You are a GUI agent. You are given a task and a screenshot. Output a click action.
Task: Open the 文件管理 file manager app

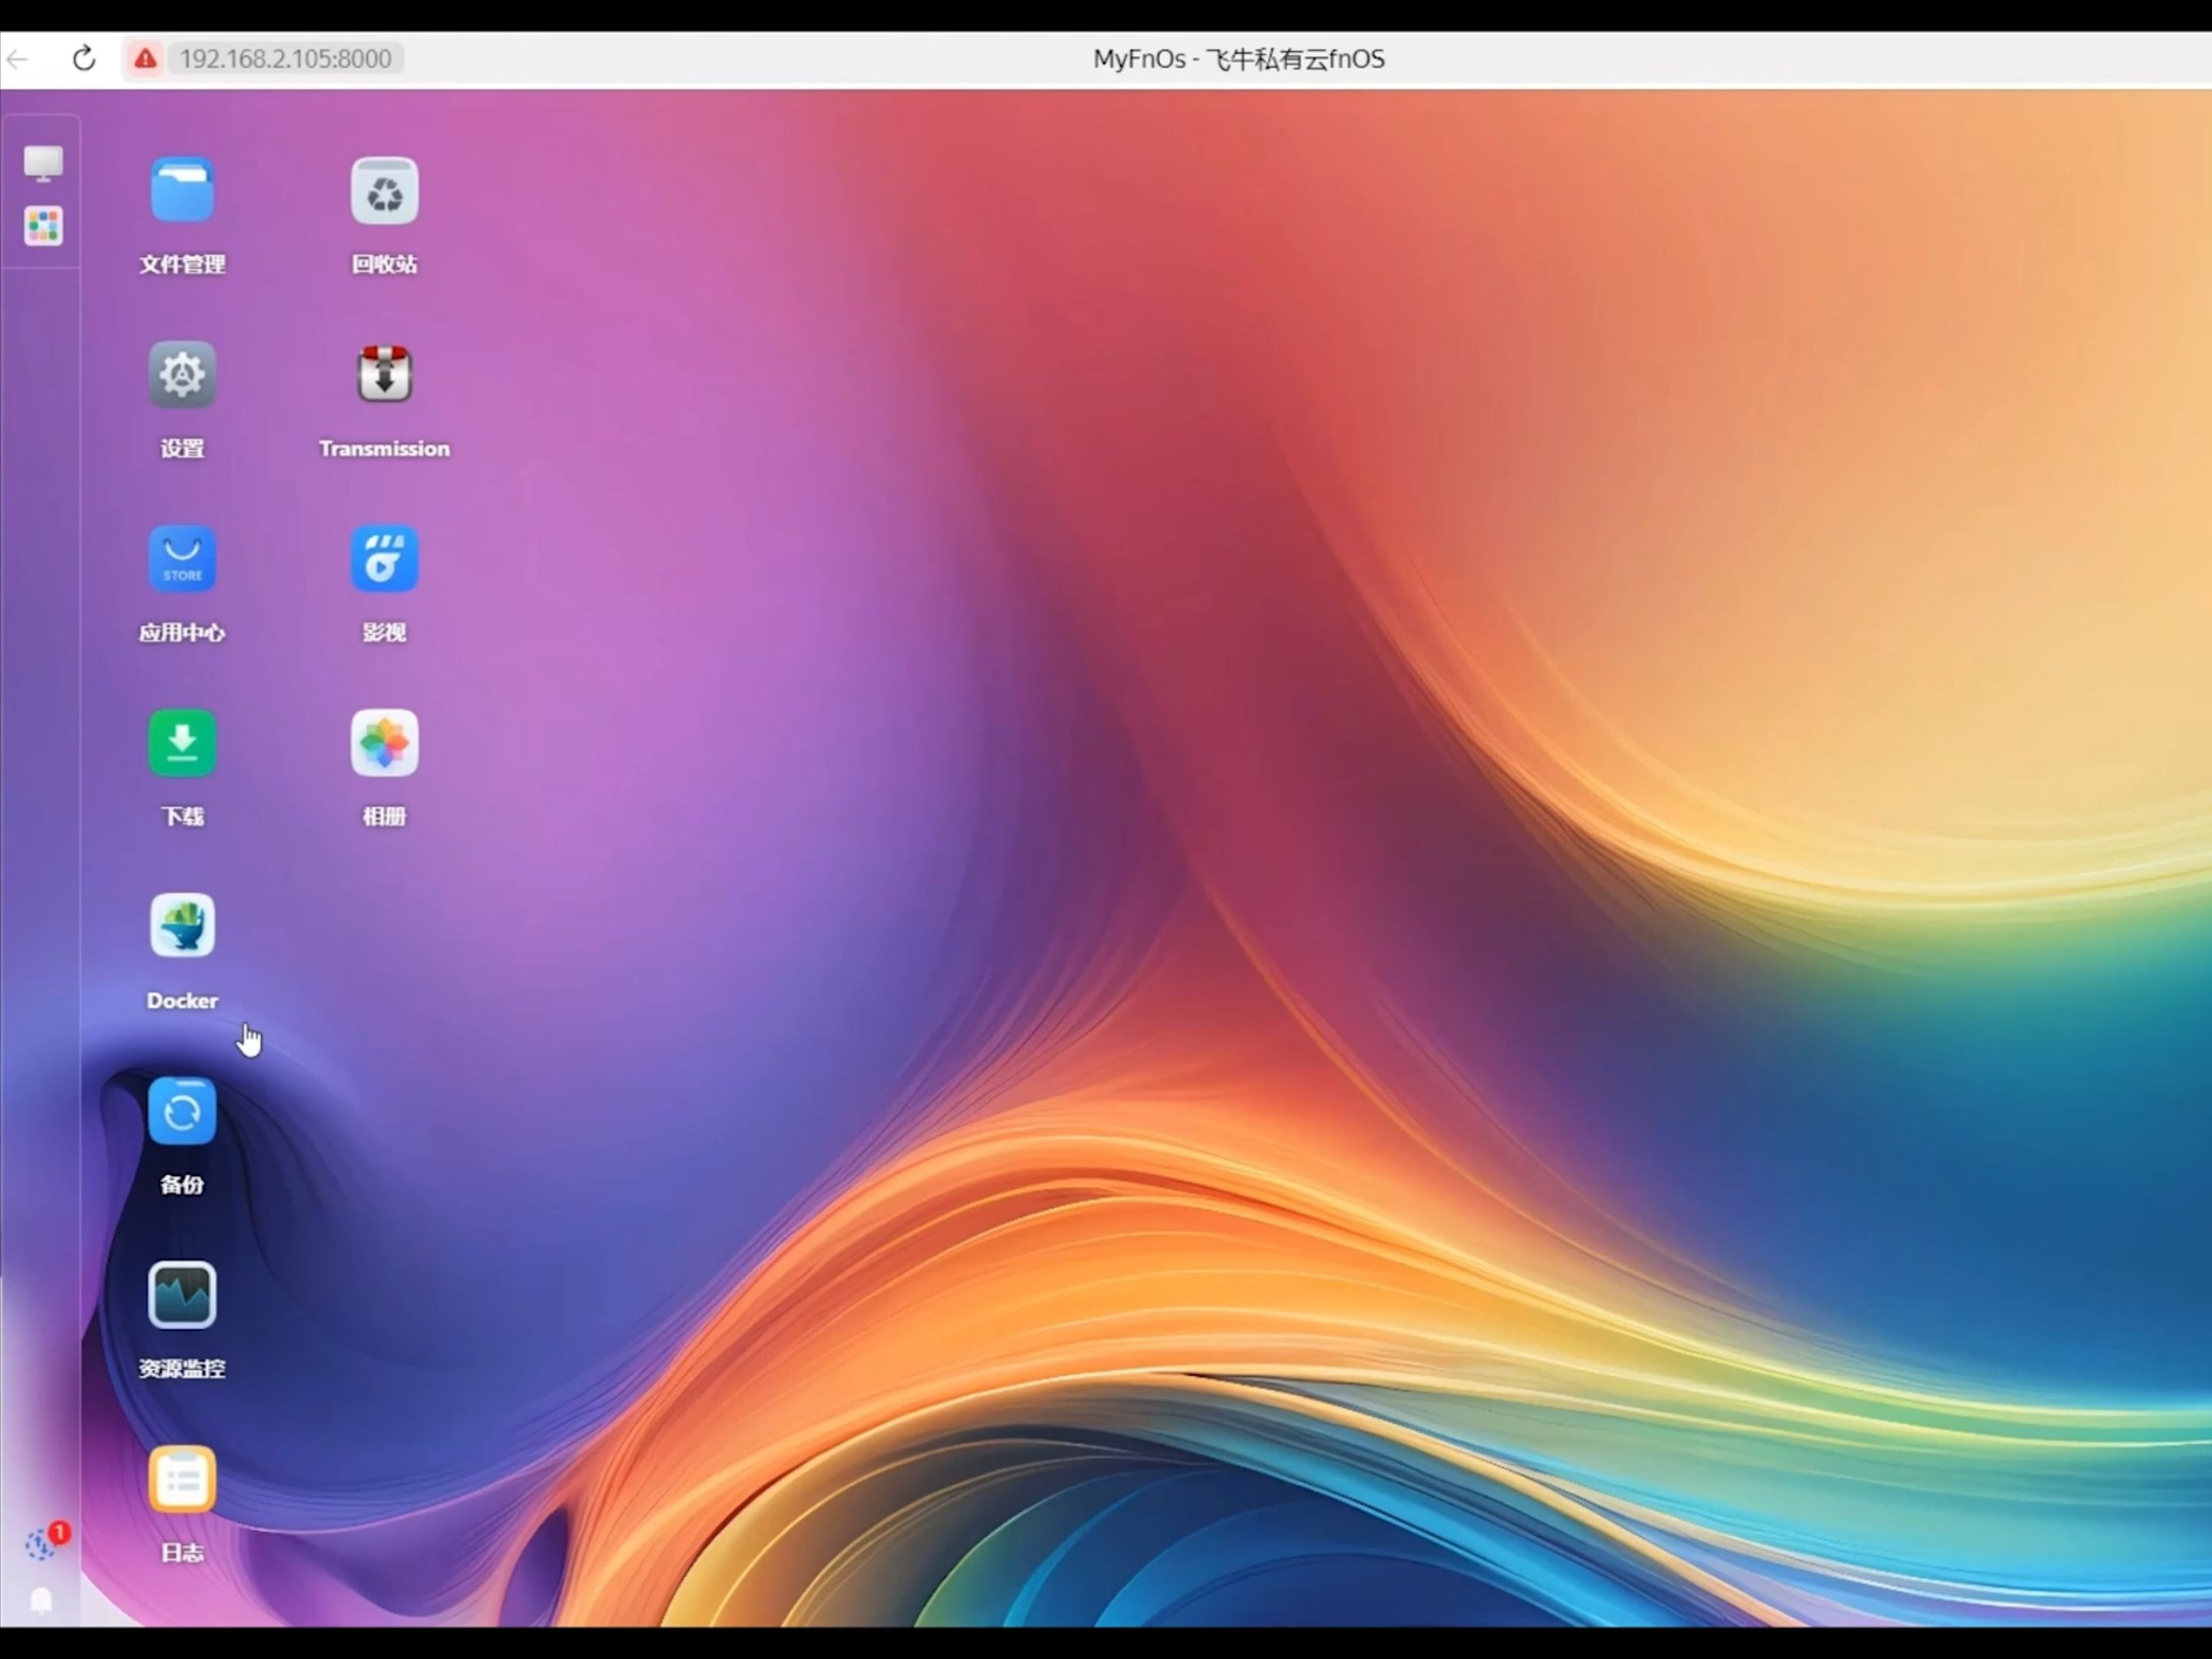tap(182, 190)
